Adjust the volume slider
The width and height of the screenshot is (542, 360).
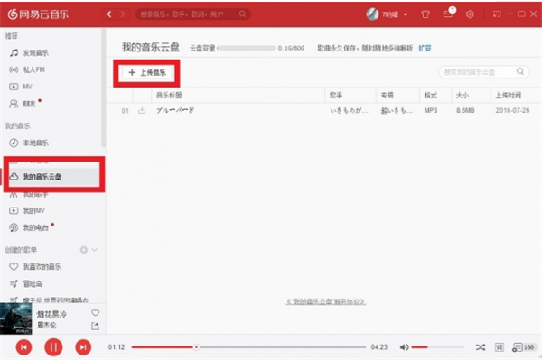[438, 347]
